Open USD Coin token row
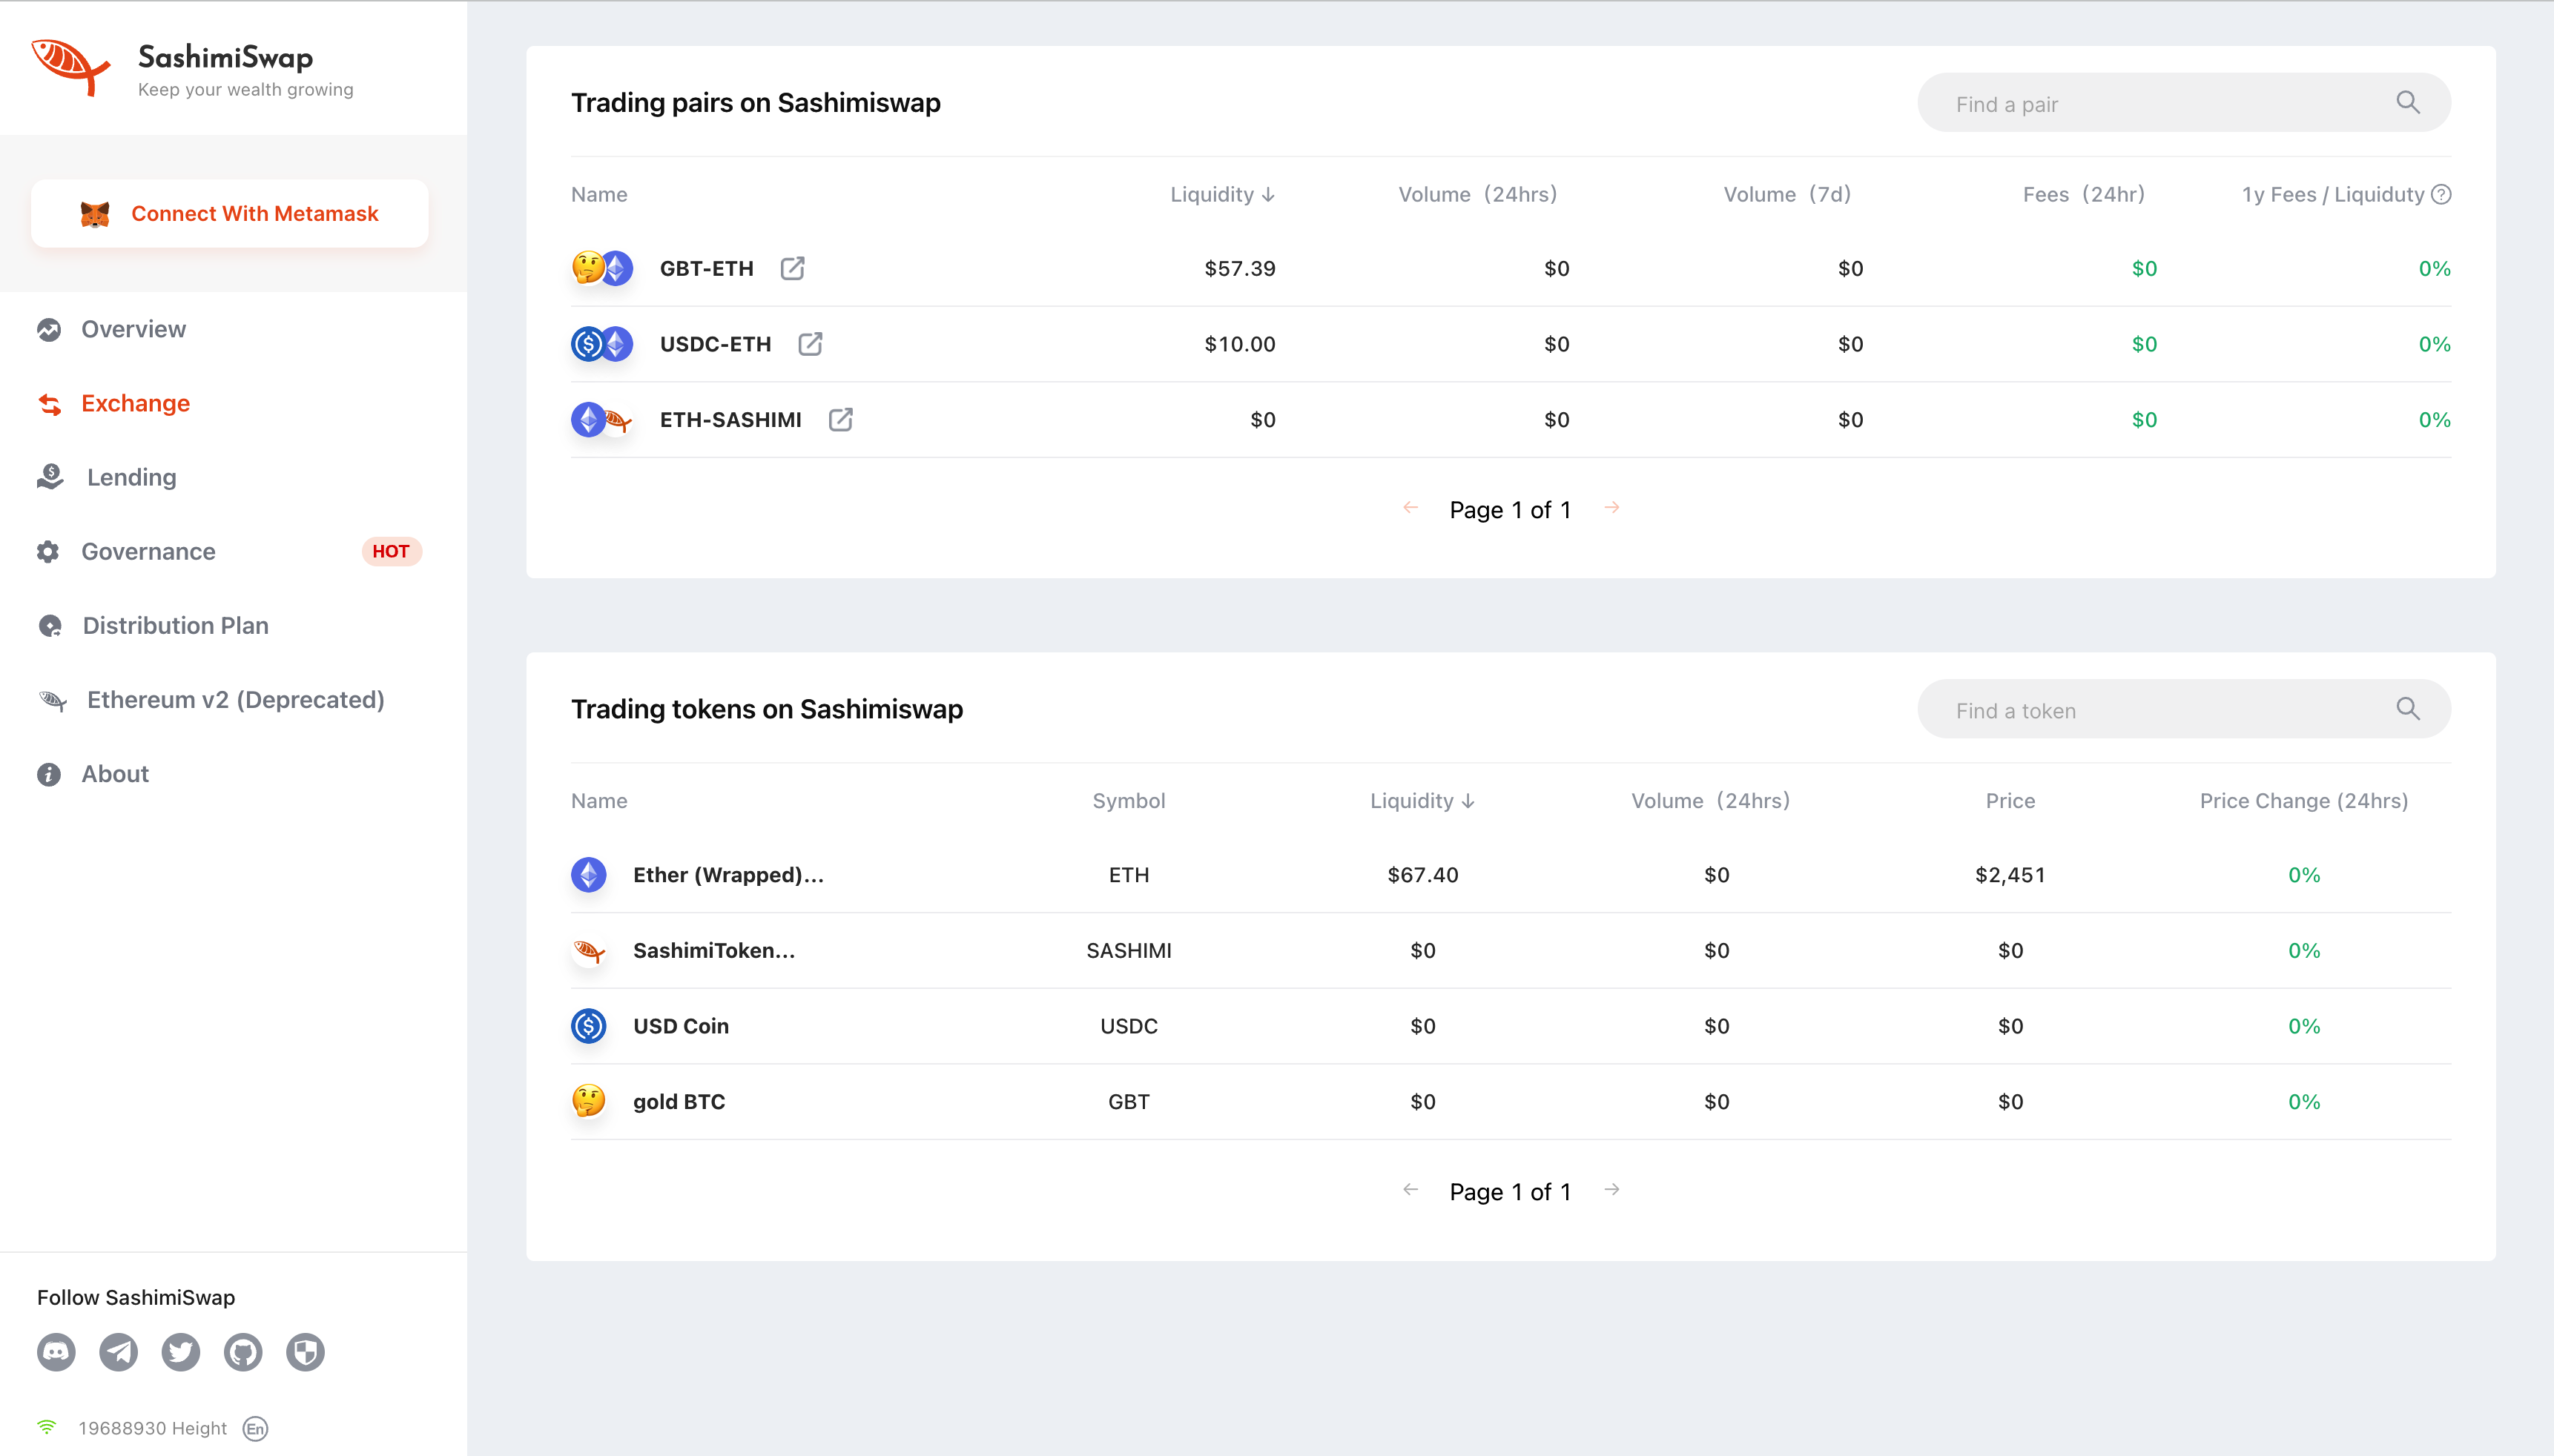Screen dimensions: 2554x1456 coord(1511,1026)
